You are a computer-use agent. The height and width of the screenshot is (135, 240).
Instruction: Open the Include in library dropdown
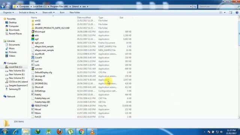(28, 12)
